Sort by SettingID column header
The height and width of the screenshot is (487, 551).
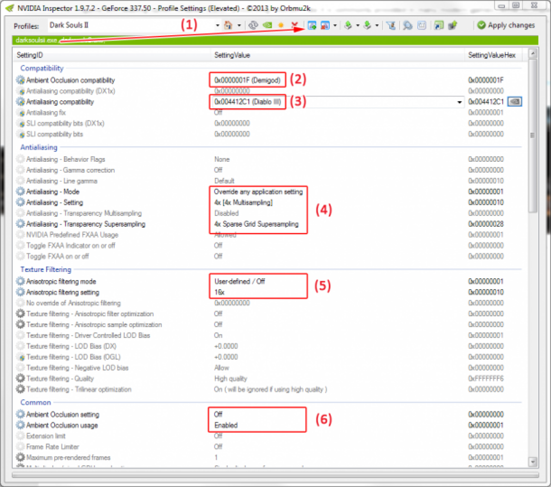click(112, 55)
